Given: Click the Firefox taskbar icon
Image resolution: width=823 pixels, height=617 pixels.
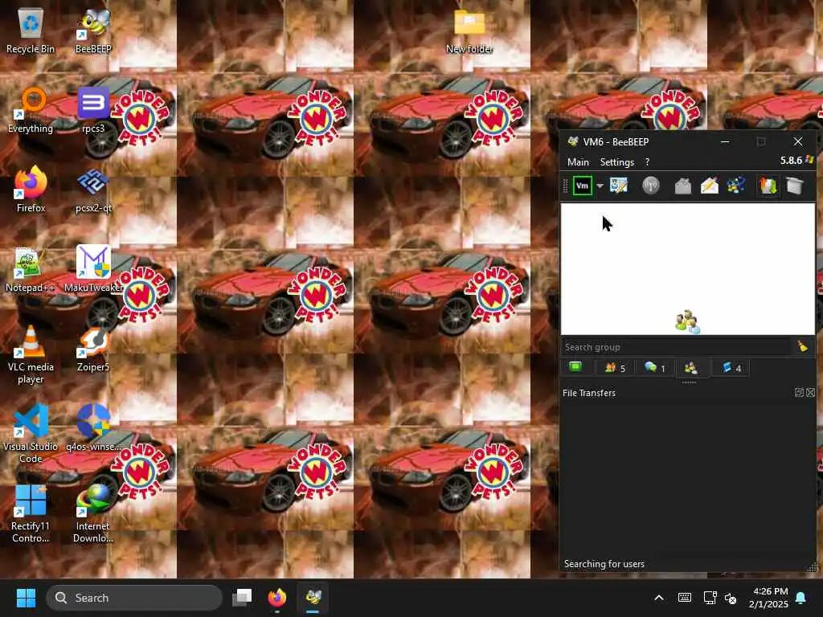Looking at the screenshot, I should [277, 598].
